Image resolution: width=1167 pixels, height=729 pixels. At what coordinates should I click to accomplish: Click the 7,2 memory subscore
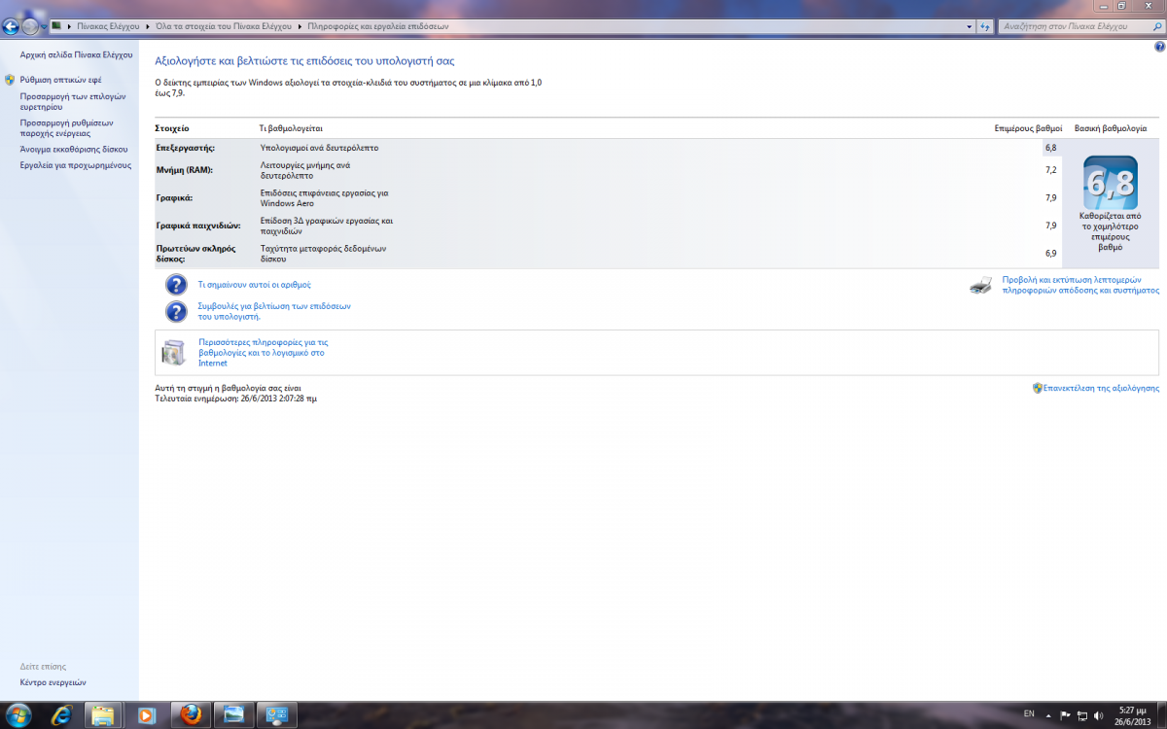[x=1050, y=170]
